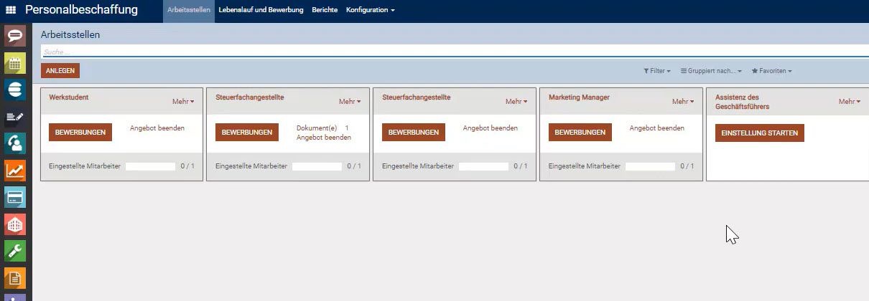Expand the Gruppiert nach dropdown

pos(711,71)
